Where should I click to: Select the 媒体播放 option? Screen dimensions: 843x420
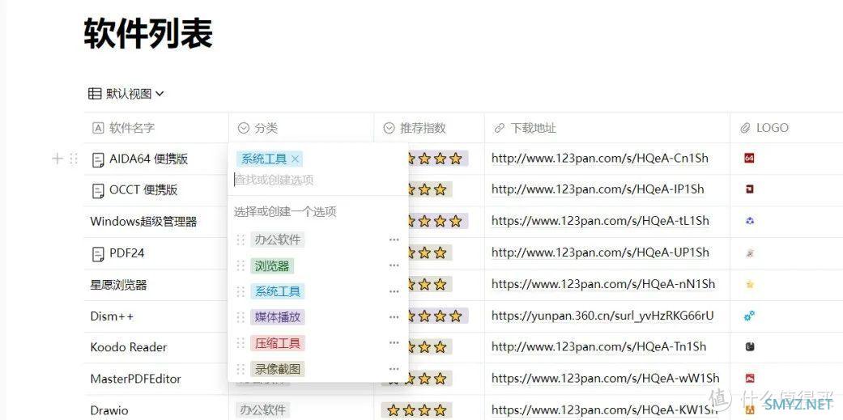coord(278,317)
